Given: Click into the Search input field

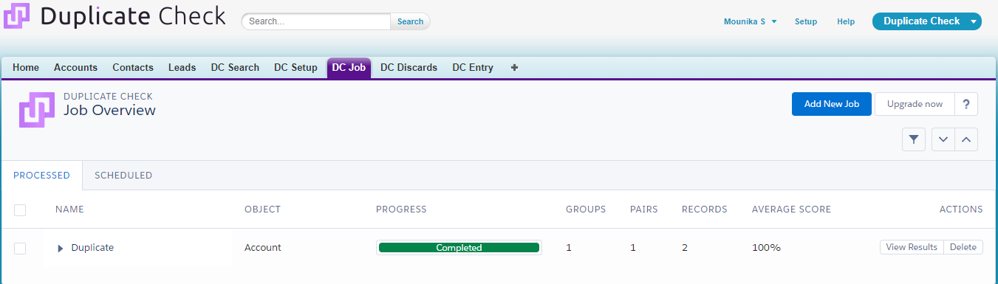Looking at the screenshot, I should click(x=316, y=21).
